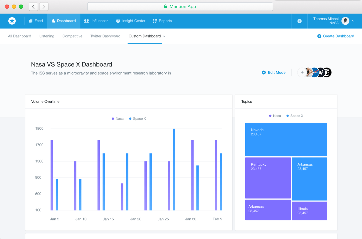
Task: Toggle Space X legend in Volume Overtime
Action: [138, 119]
